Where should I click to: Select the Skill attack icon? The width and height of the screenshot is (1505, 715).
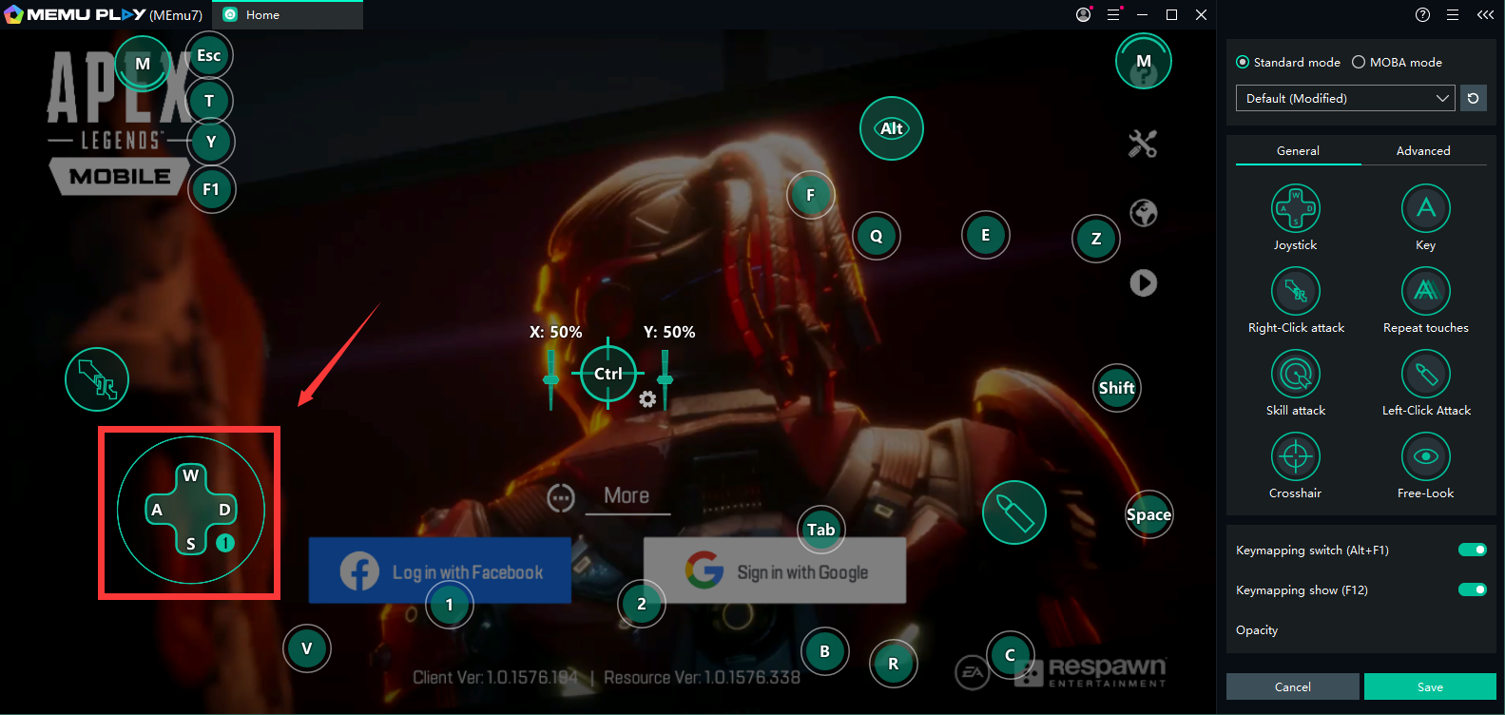tap(1295, 374)
